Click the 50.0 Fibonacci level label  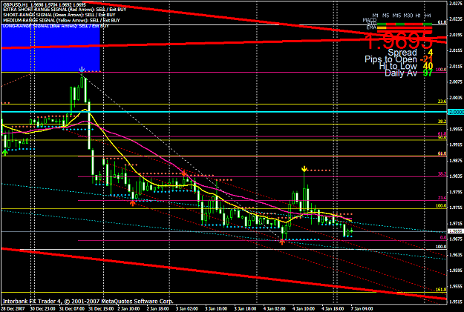442,138
